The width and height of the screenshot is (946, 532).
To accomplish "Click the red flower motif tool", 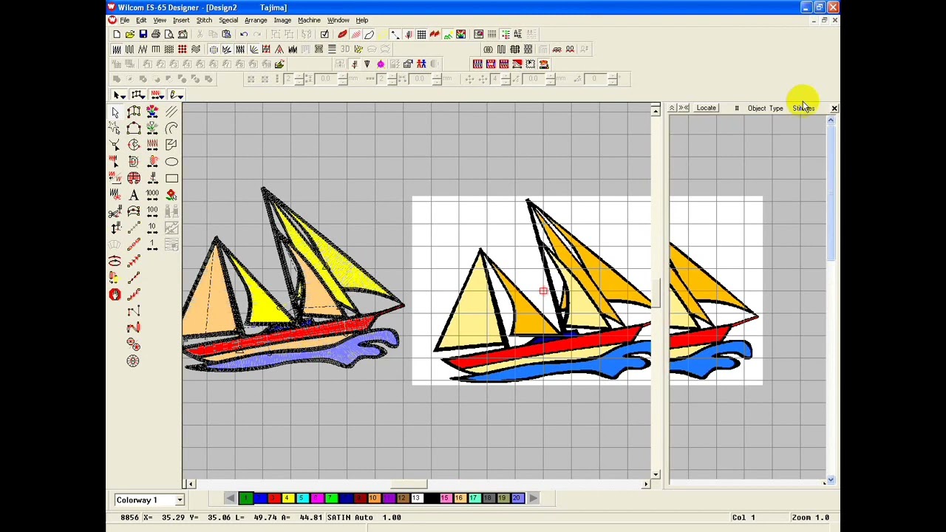I will coord(171,195).
